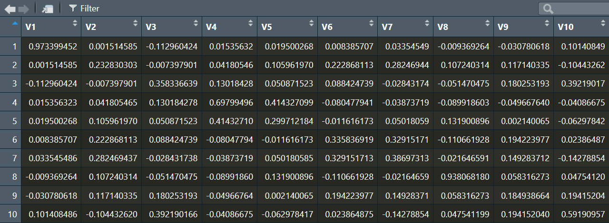Select row number 10

(x=12, y=214)
